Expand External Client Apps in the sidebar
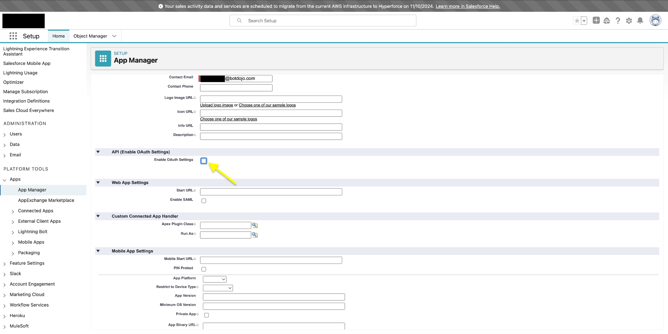Image resolution: width=668 pixels, height=334 pixels. pyautogui.click(x=13, y=222)
